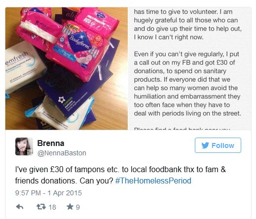Open the attached text screenshot image
The height and width of the screenshot is (219, 256).
point(189,69)
